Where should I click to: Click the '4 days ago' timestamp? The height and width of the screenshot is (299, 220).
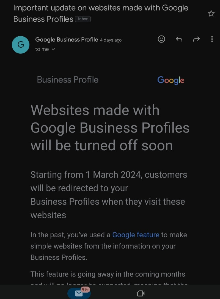point(111,40)
